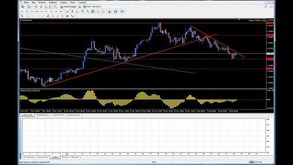This screenshot has width=293, height=165.
Task: Select the Arrows drawing tool icon
Action: coord(72,16)
